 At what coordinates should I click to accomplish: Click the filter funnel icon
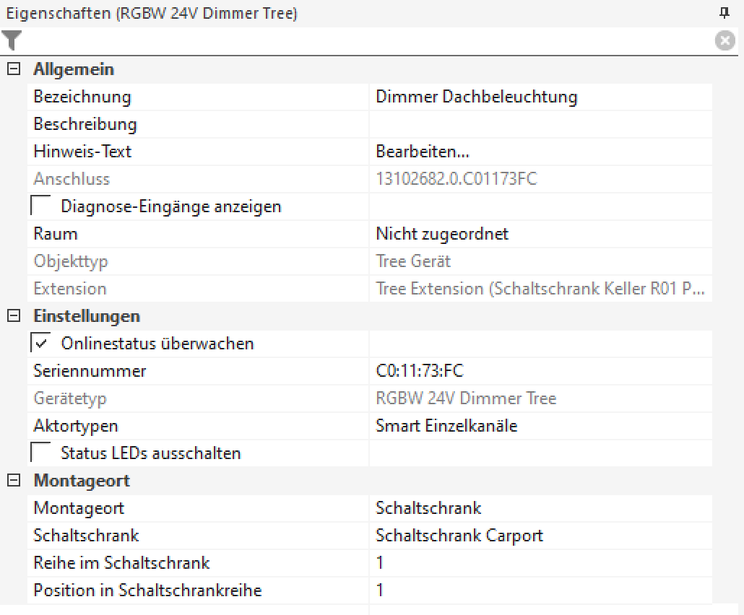[12, 40]
